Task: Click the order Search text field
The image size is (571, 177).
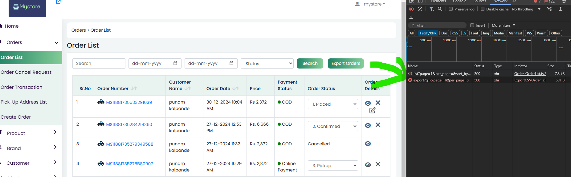Action: [x=99, y=63]
